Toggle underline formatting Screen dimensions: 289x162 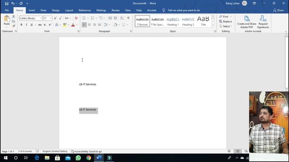[32, 25]
